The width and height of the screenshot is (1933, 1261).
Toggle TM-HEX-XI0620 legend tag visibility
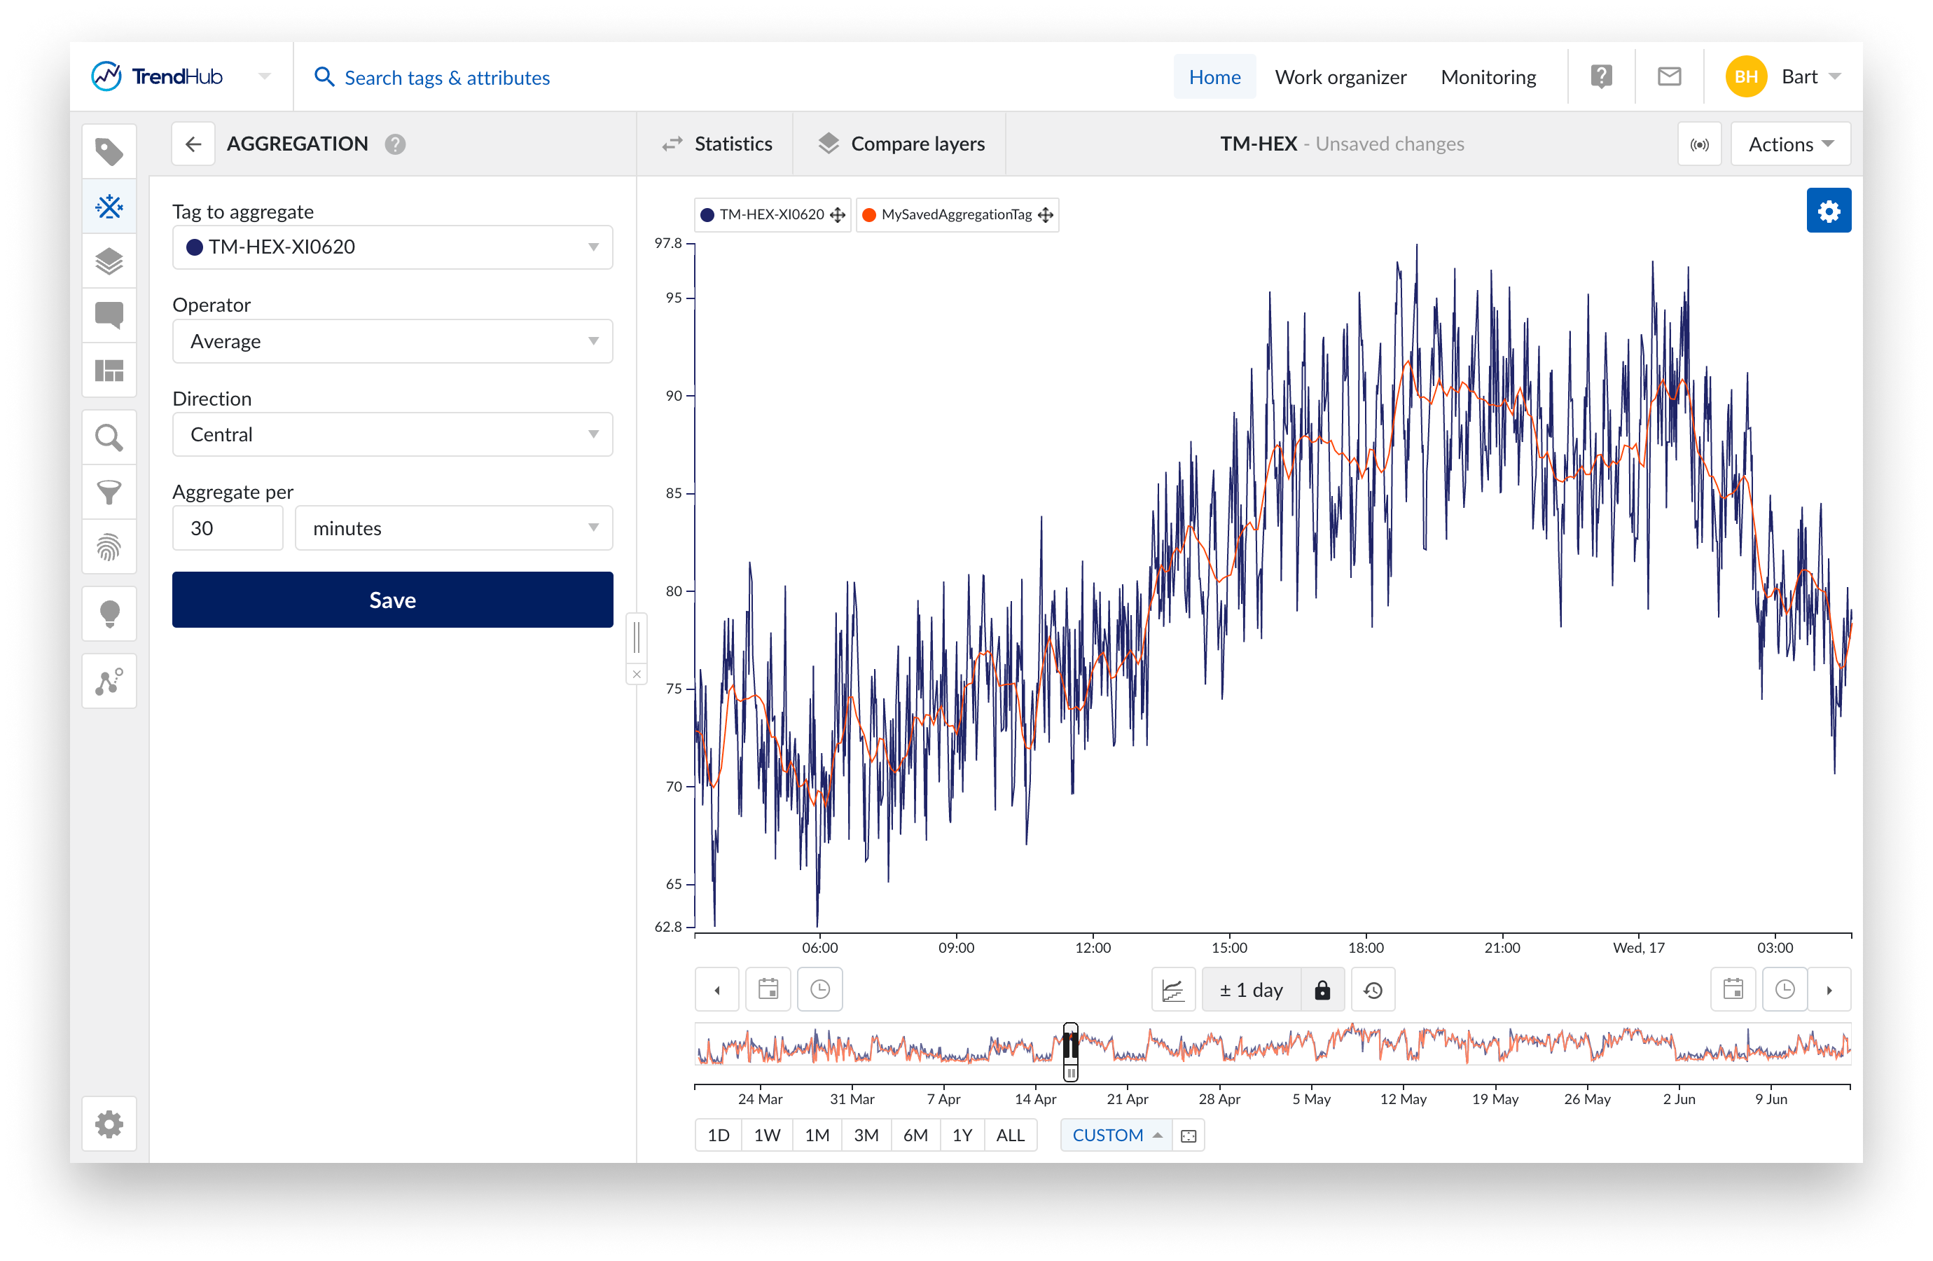pyautogui.click(x=771, y=215)
